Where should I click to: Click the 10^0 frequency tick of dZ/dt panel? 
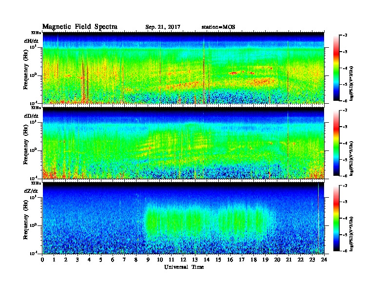(33, 225)
